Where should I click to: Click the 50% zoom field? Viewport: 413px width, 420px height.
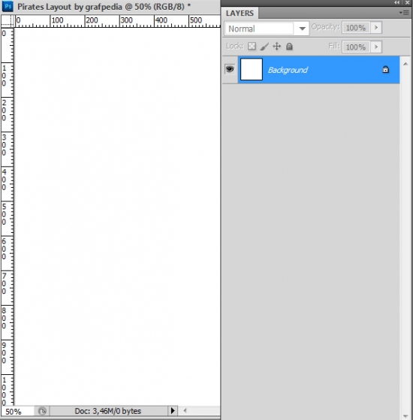click(17, 412)
